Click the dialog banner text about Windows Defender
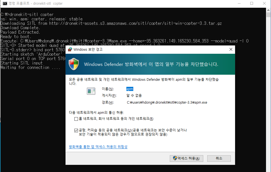The width and height of the screenshot is (271, 172). click(151, 64)
